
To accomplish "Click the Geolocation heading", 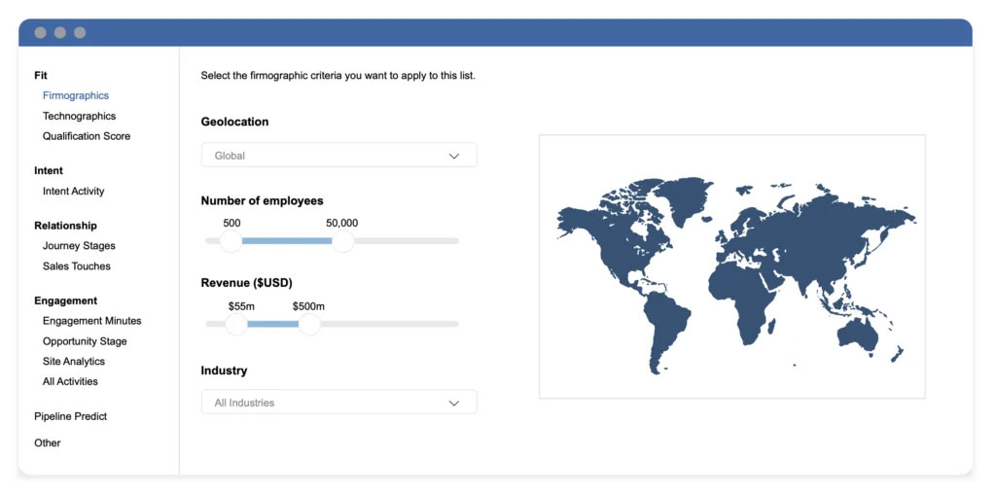I will (x=235, y=122).
